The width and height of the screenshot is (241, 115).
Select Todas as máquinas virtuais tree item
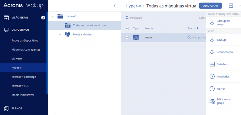84,25
